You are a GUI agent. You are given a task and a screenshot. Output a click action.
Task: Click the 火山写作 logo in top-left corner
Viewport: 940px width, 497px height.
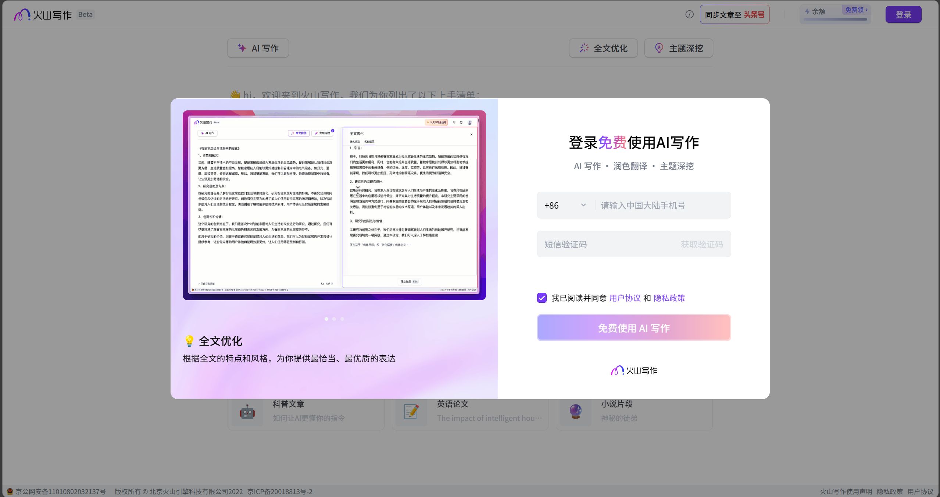click(x=43, y=15)
